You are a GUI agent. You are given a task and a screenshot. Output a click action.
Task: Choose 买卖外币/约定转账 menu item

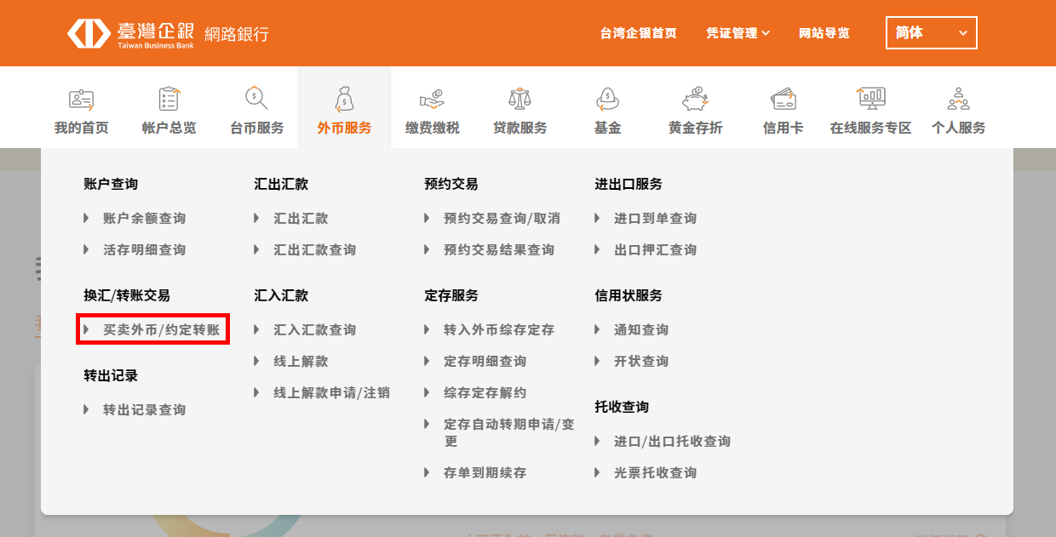pyautogui.click(x=161, y=329)
